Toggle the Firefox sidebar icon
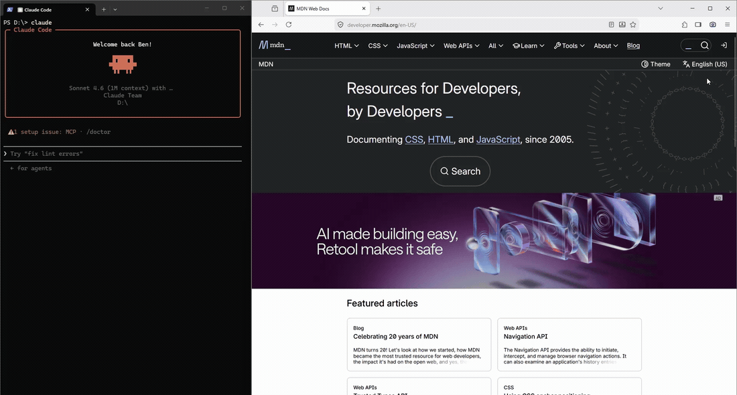The height and width of the screenshot is (395, 737). point(698,24)
